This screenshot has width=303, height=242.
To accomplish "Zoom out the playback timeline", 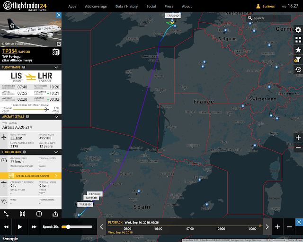I will (289, 227).
